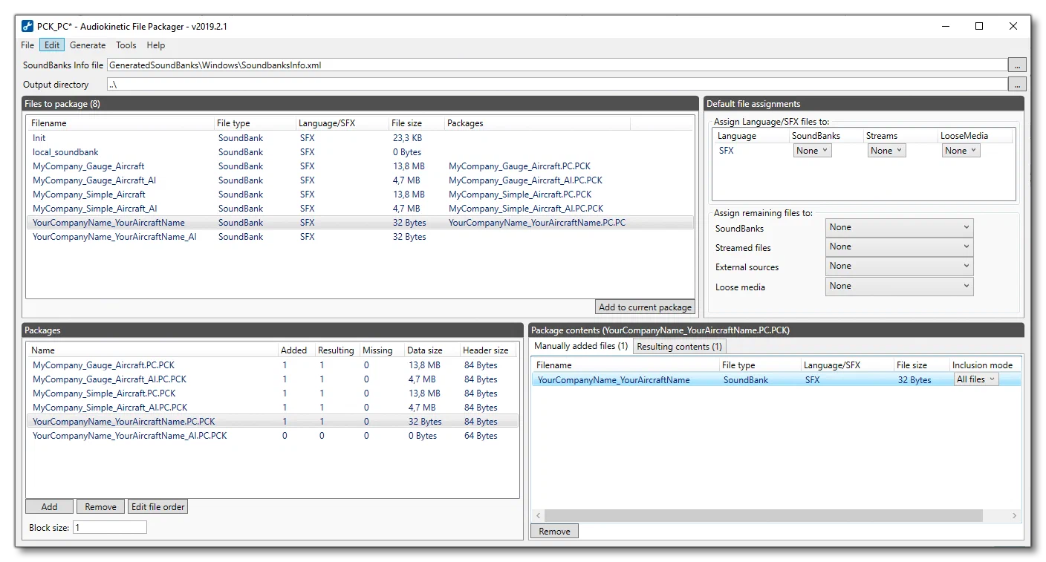Screen dimensions: 1046x562
Task: Select MyCompany_Simple_Aircraft.PC.PCK package
Action: pos(273,393)
